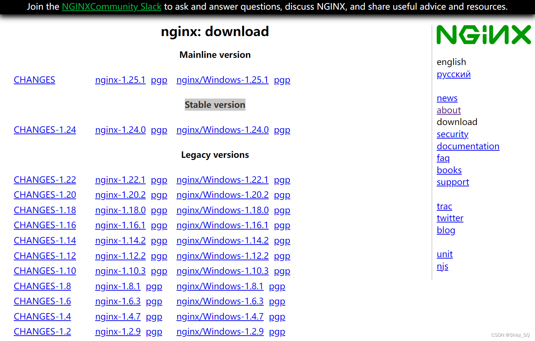The width and height of the screenshot is (535, 341).
Task: Open CHANGES-1.10 link
Action: (x=45, y=271)
